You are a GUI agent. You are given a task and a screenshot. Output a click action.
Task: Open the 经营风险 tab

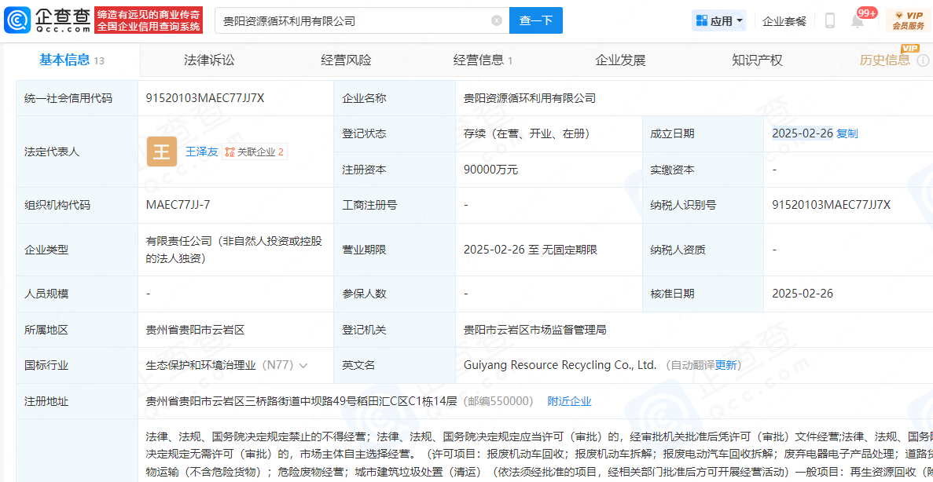[x=346, y=60]
